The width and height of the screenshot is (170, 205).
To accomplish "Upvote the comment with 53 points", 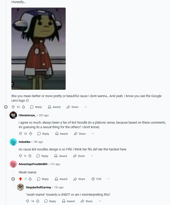I will click(13, 107).
